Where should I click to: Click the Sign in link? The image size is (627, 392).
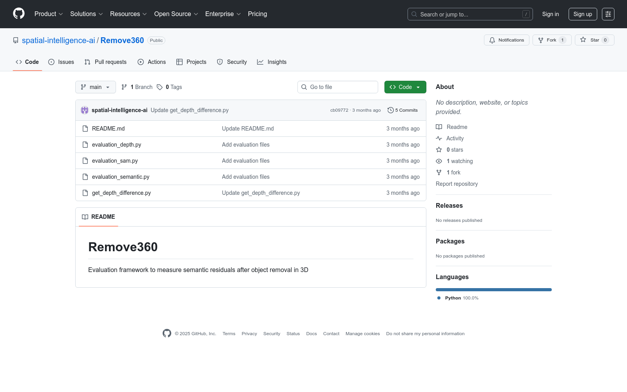point(551,14)
